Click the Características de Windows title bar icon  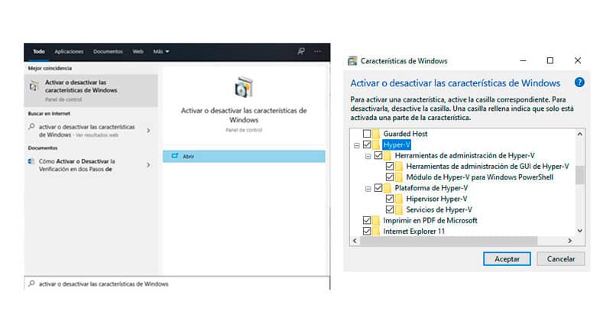[352, 61]
